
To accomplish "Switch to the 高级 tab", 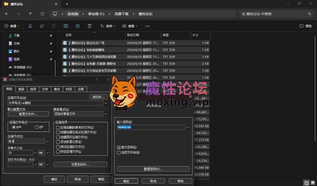I will click(21, 89).
